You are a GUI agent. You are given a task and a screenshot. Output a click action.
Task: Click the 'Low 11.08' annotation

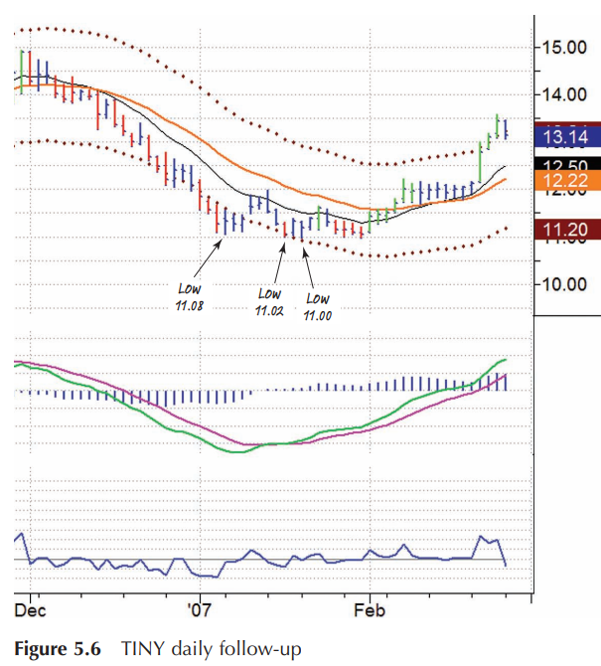click(190, 297)
